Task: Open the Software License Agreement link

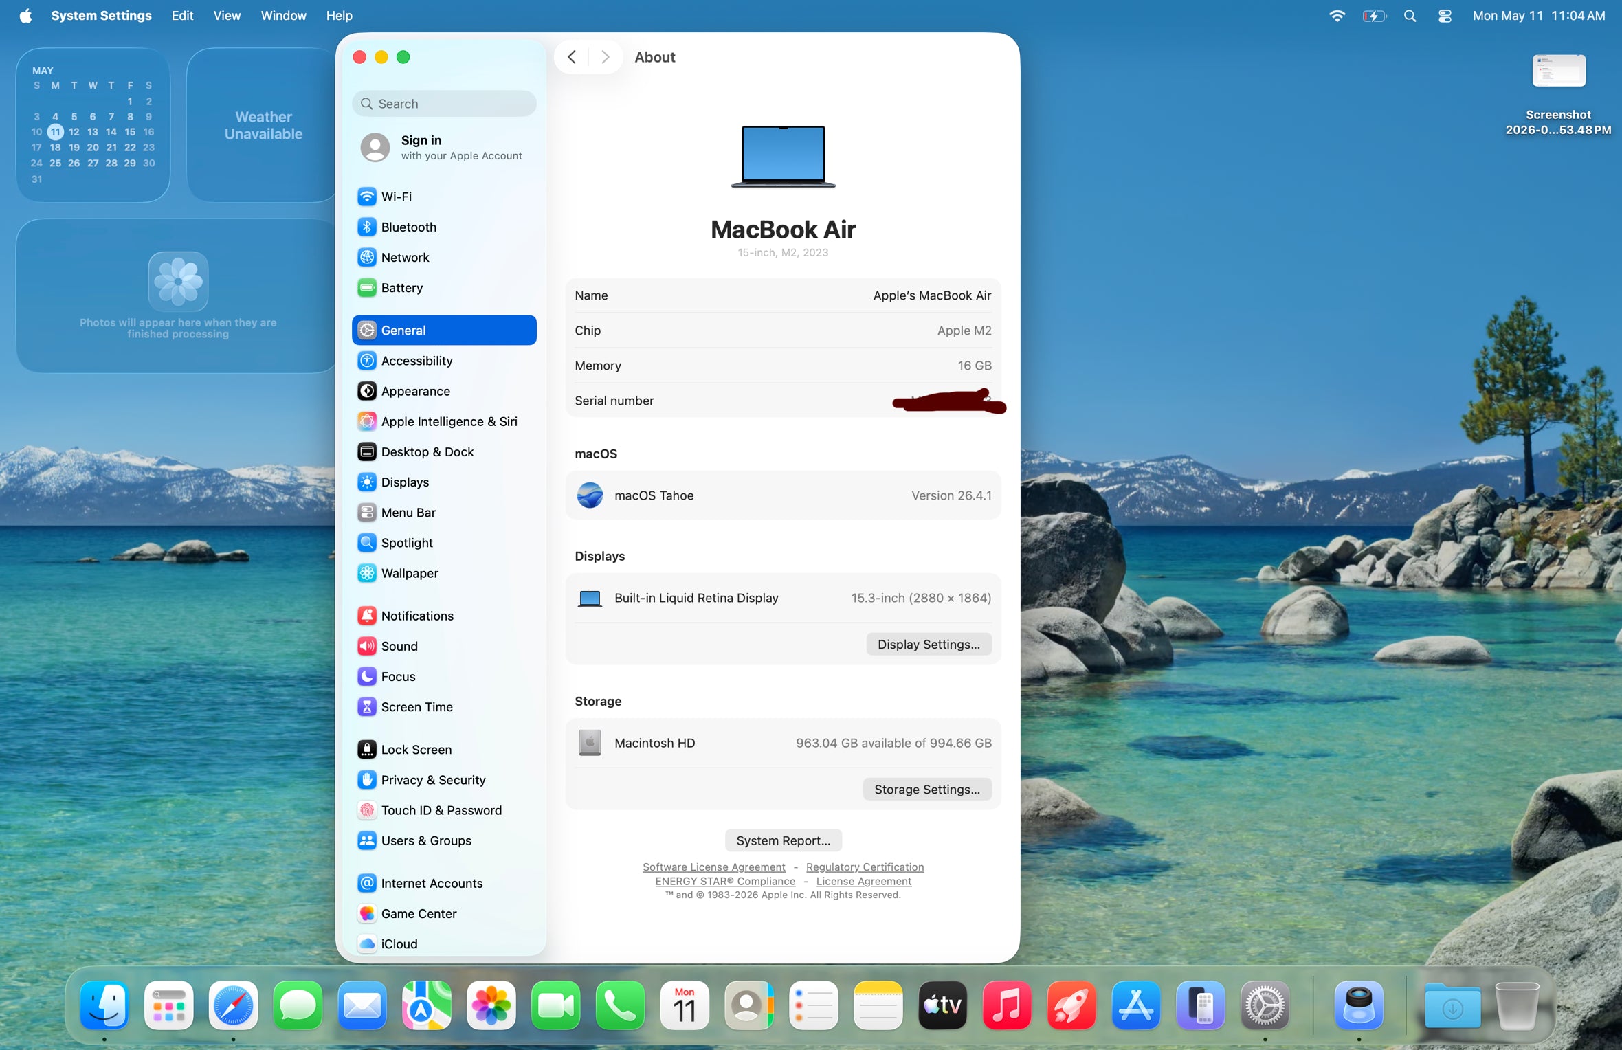Action: 713,867
